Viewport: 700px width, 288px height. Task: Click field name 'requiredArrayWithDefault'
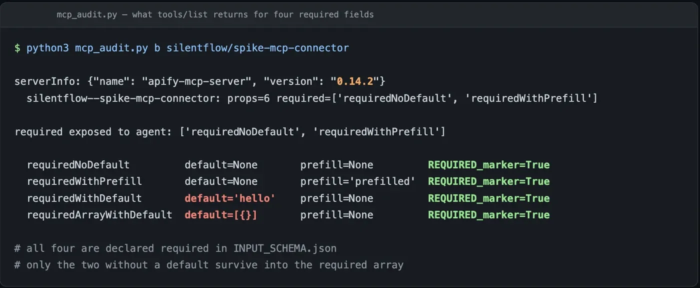[99, 215]
